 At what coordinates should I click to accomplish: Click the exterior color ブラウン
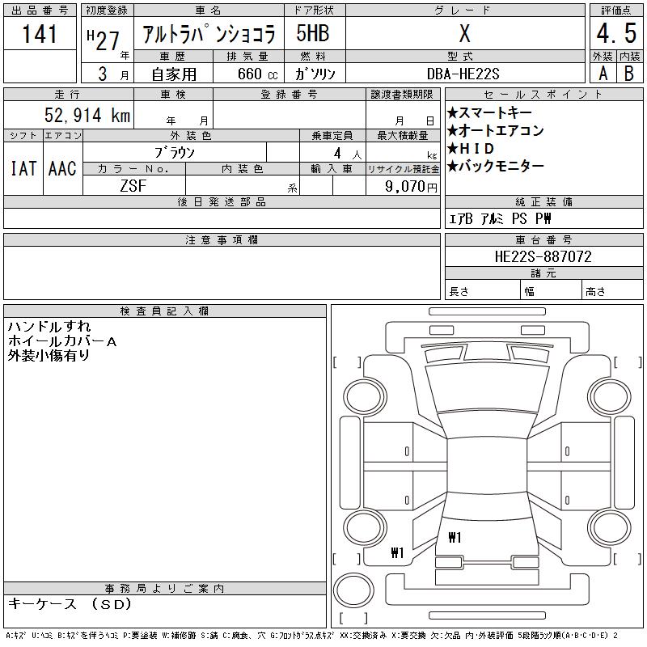pos(175,153)
